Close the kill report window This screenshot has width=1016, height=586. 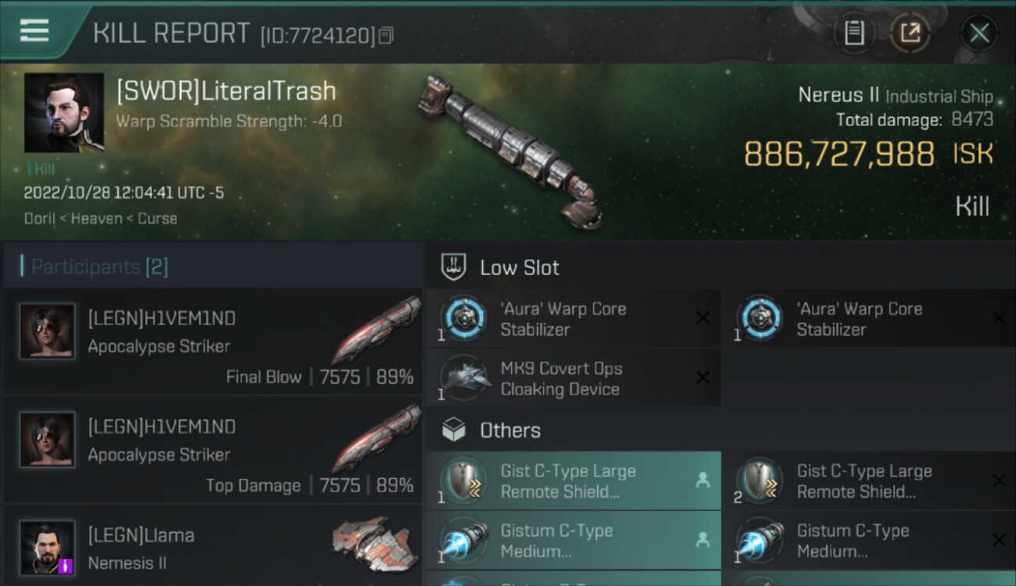979,33
